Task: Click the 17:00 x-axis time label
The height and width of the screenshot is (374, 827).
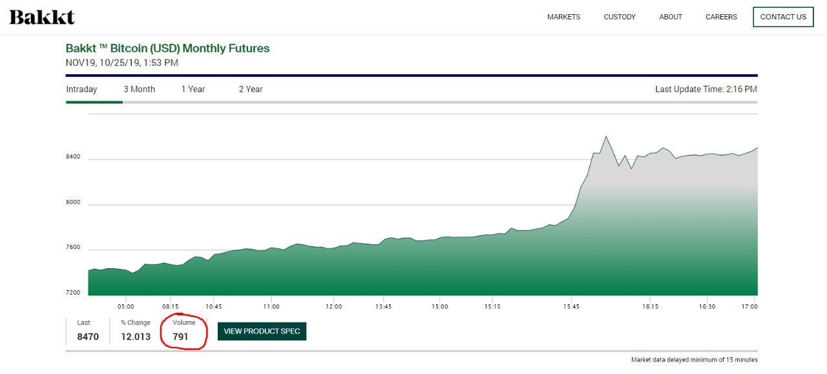Action: (x=749, y=306)
